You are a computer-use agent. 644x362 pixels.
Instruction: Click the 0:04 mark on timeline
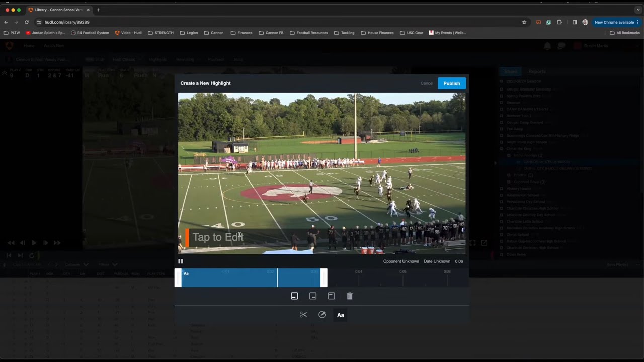click(358, 271)
